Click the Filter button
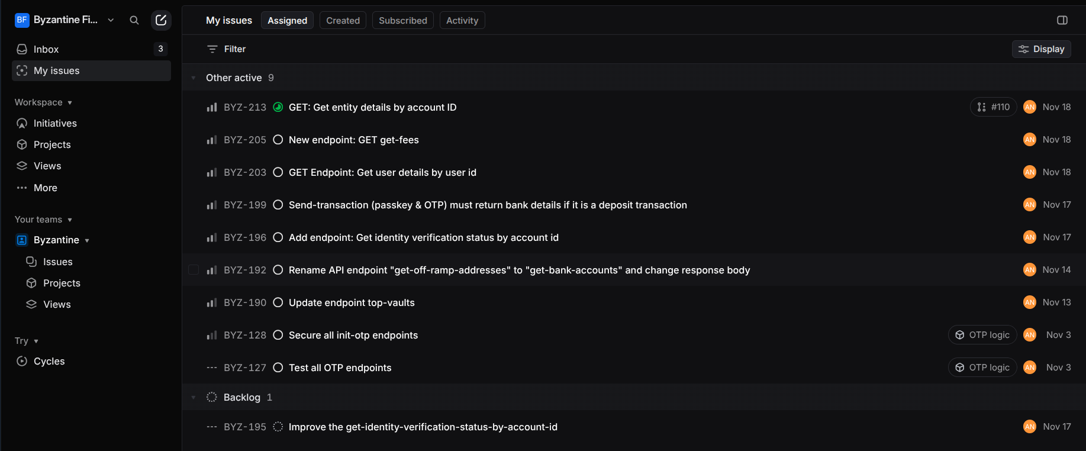Image resolution: width=1086 pixels, height=451 pixels. point(226,49)
